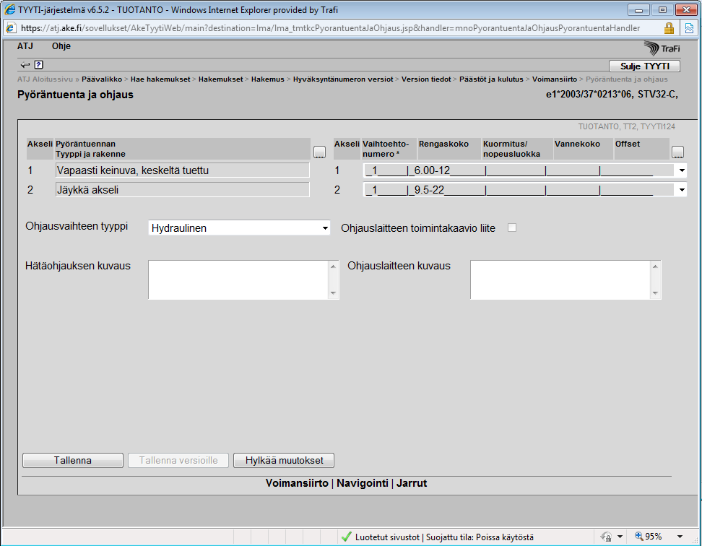702x546 pixels.
Task: Click Tallenna versioille button
Action: [178, 461]
